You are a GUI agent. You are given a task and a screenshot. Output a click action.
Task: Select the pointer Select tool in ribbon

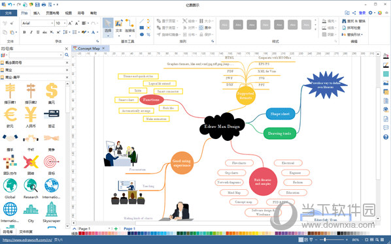tap(108, 27)
